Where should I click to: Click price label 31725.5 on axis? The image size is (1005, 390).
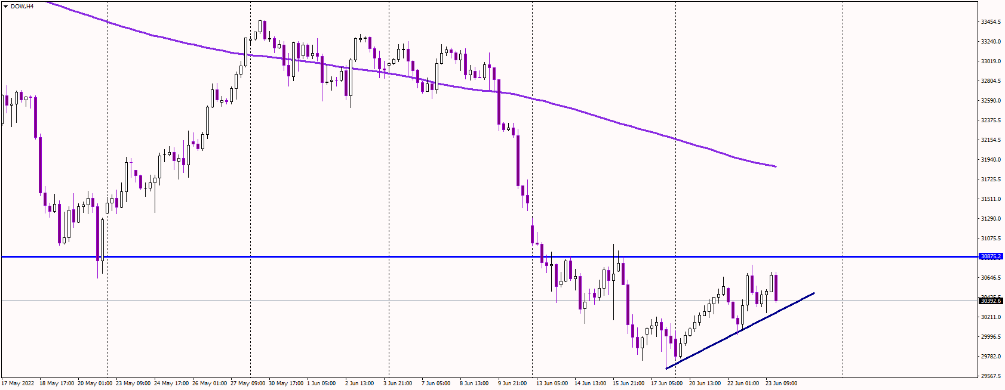991,179
